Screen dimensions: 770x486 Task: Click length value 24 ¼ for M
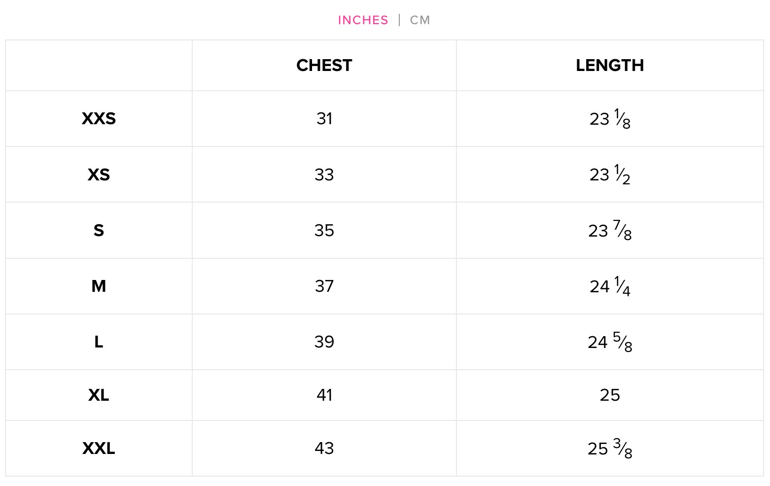tap(610, 286)
